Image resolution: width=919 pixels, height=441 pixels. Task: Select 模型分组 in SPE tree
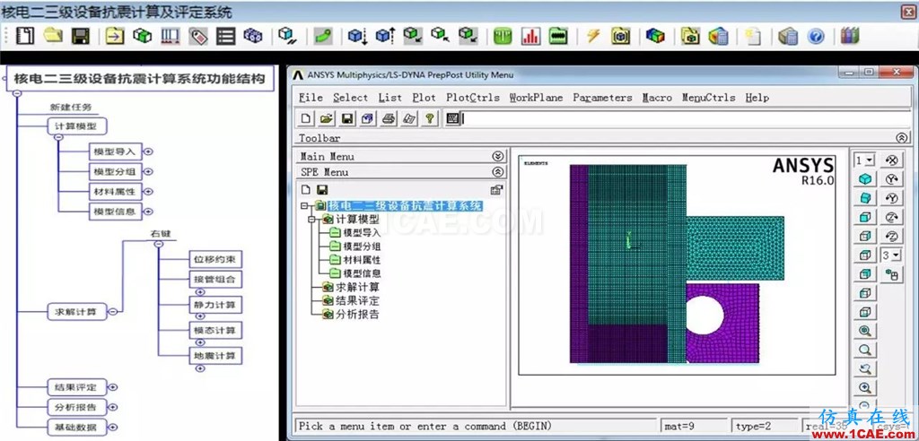pyautogui.click(x=362, y=246)
